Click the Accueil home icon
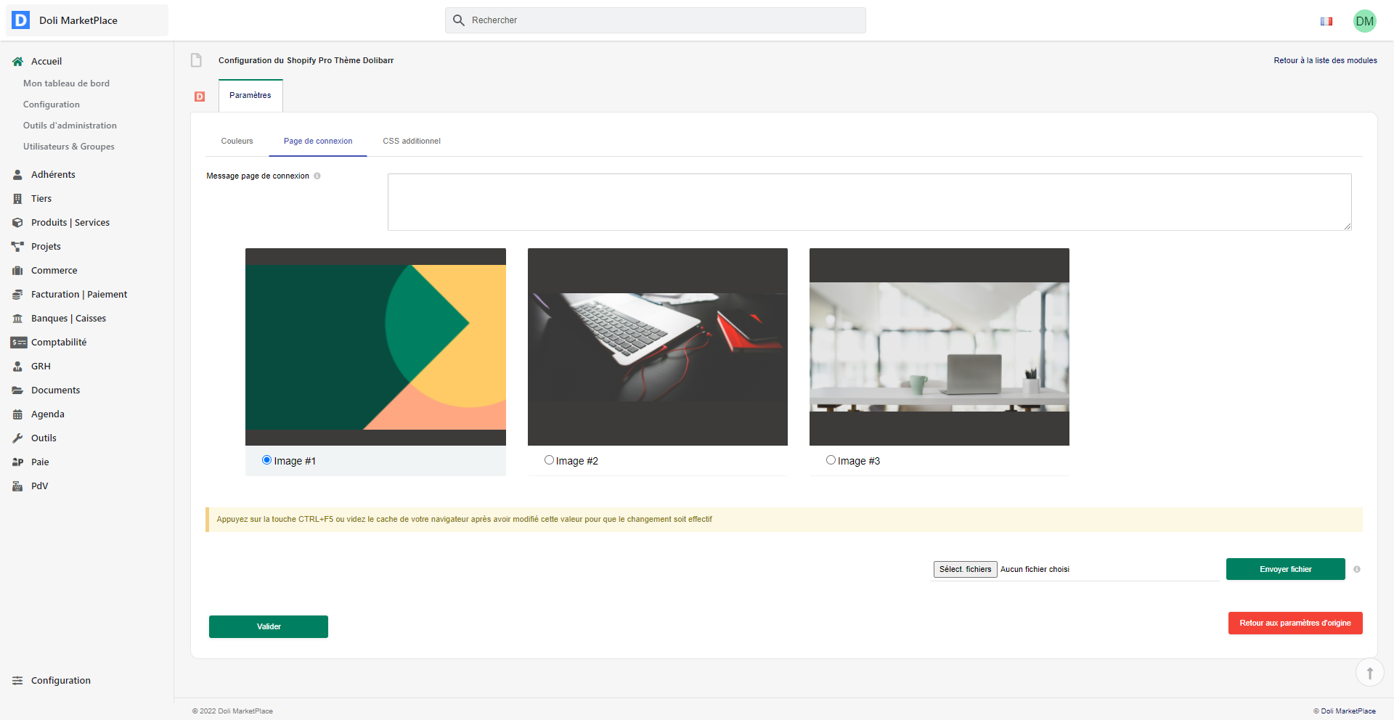The image size is (1394, 720). pos(17,62)
